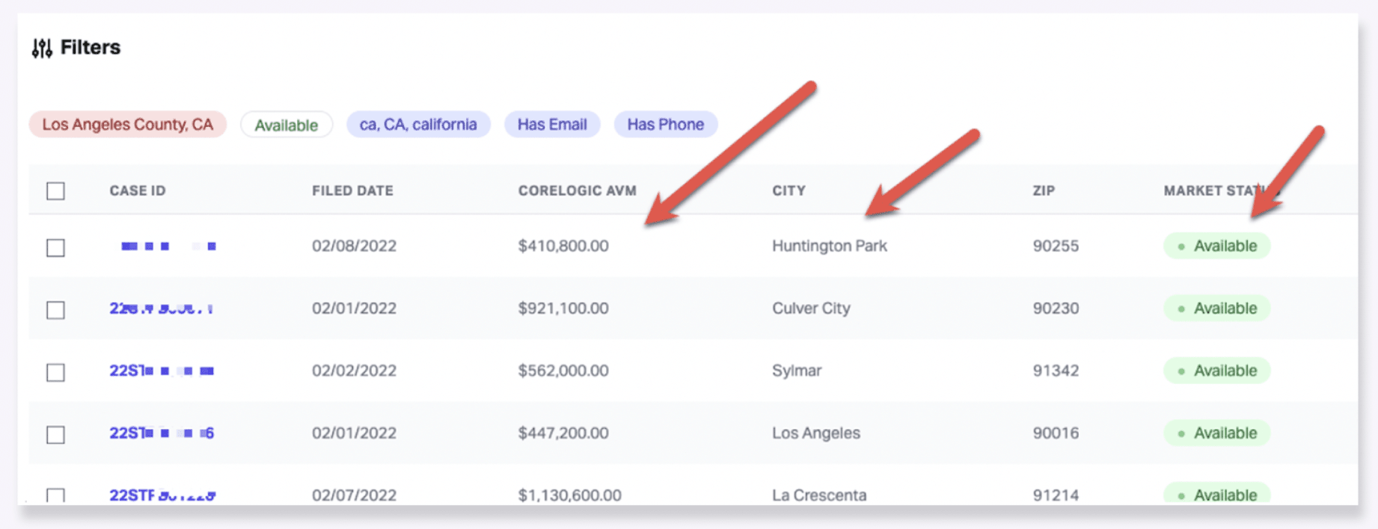The height and width of the screenshot is (529, 1378).
Task: Click the ca, CA, california filter chip
Action: pos(417,125)
